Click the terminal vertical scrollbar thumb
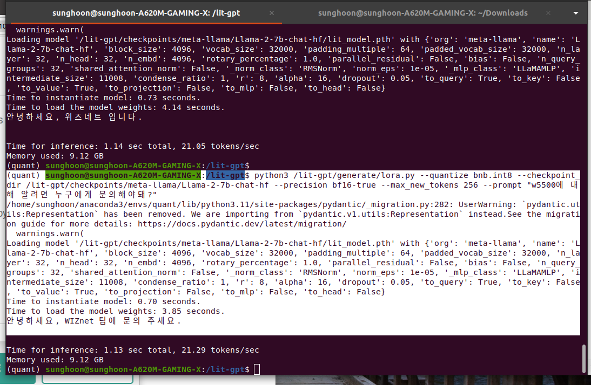Viewport: 591px width, 385px height. point(584,358)
